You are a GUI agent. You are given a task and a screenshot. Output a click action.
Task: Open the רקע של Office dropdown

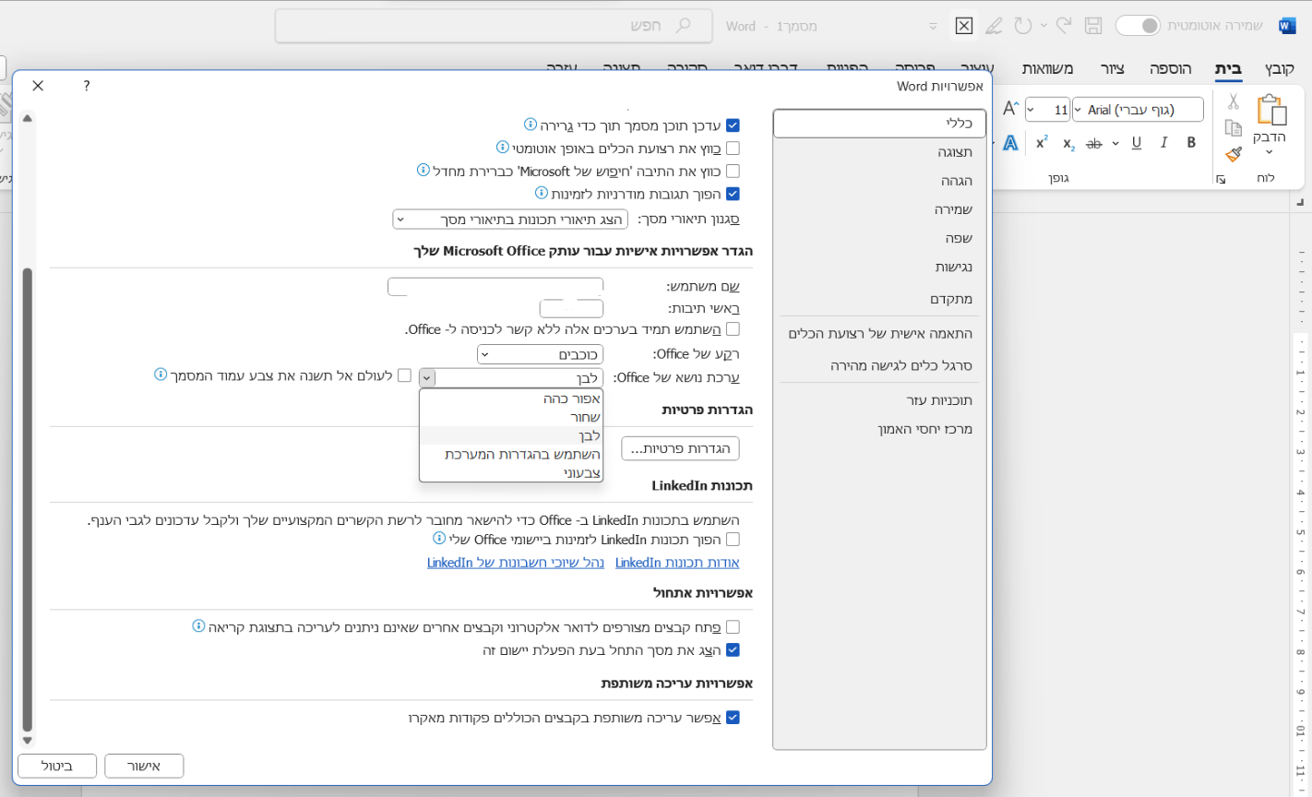(540, 354)
